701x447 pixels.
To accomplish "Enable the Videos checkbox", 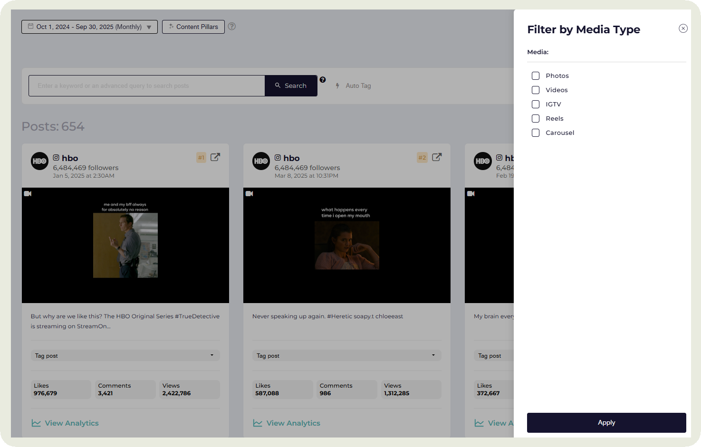I will click(536, 90).
